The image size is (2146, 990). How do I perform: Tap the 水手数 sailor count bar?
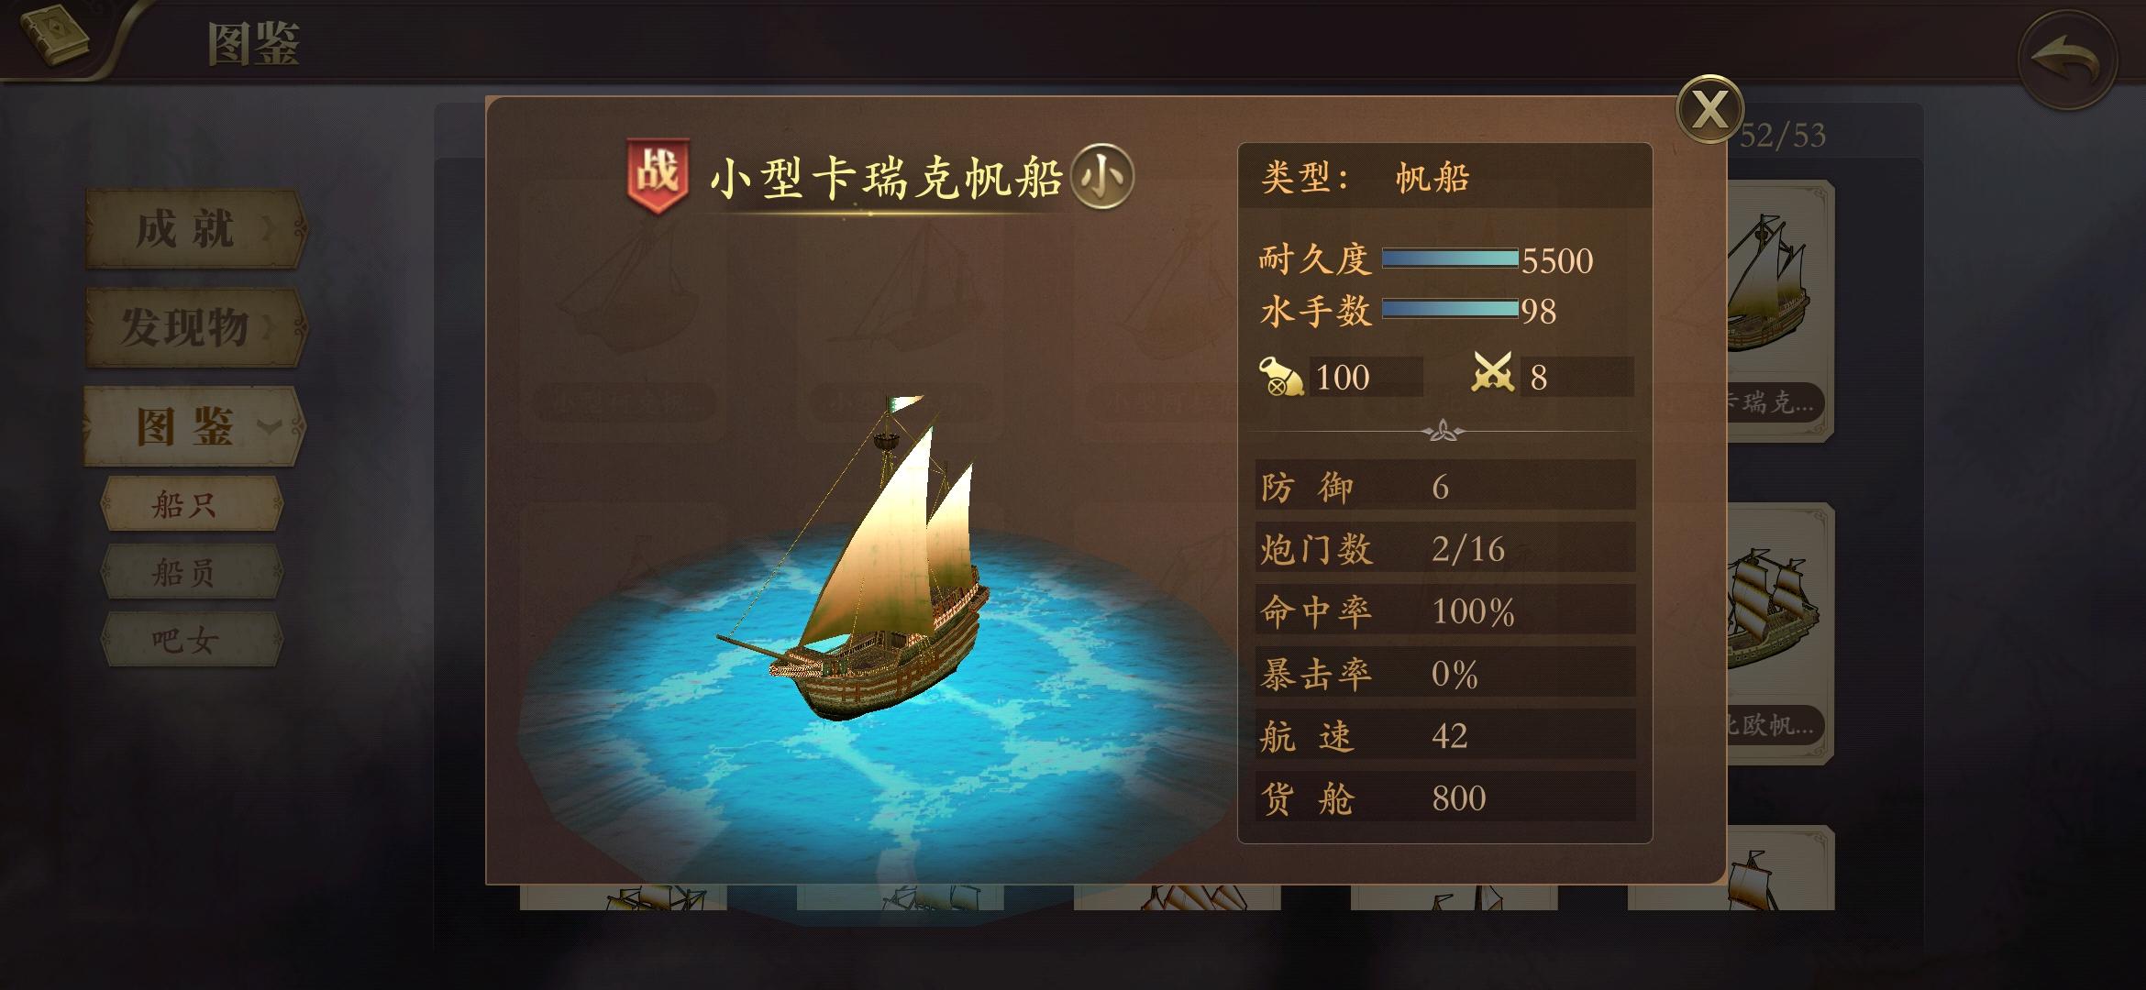(1450, 310)
